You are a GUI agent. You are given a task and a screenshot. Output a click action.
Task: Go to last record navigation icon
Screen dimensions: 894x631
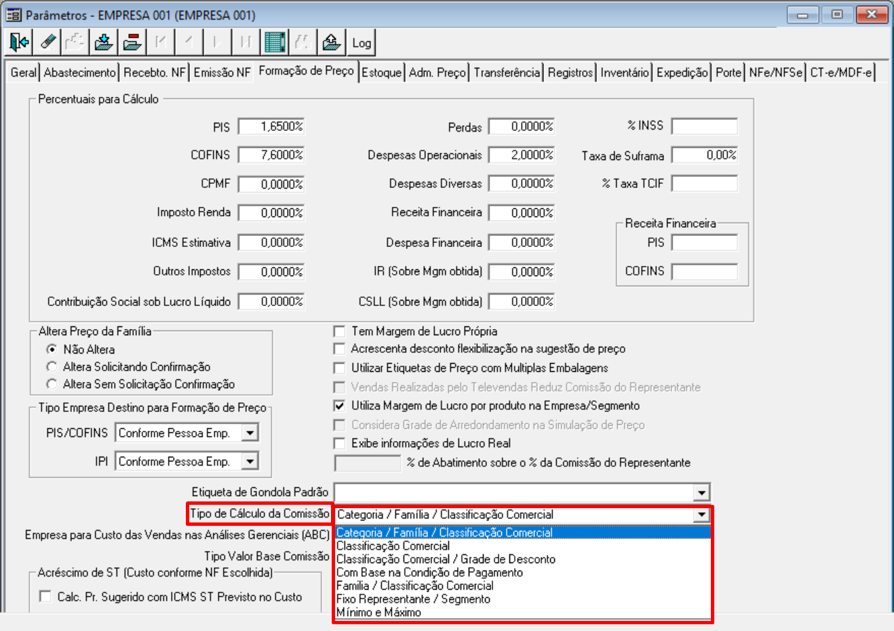pos(246,43)
